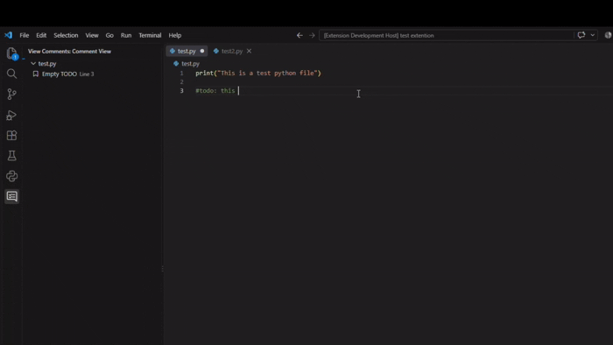Click the #todo: this comment text
The width and height of the screenshot is (613, 345).
[x=215, y=91]
